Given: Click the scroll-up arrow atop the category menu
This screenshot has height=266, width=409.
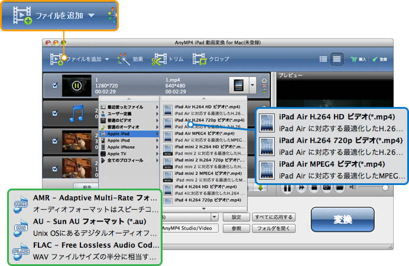Looking at the screenshot, I should click(129, 99).
